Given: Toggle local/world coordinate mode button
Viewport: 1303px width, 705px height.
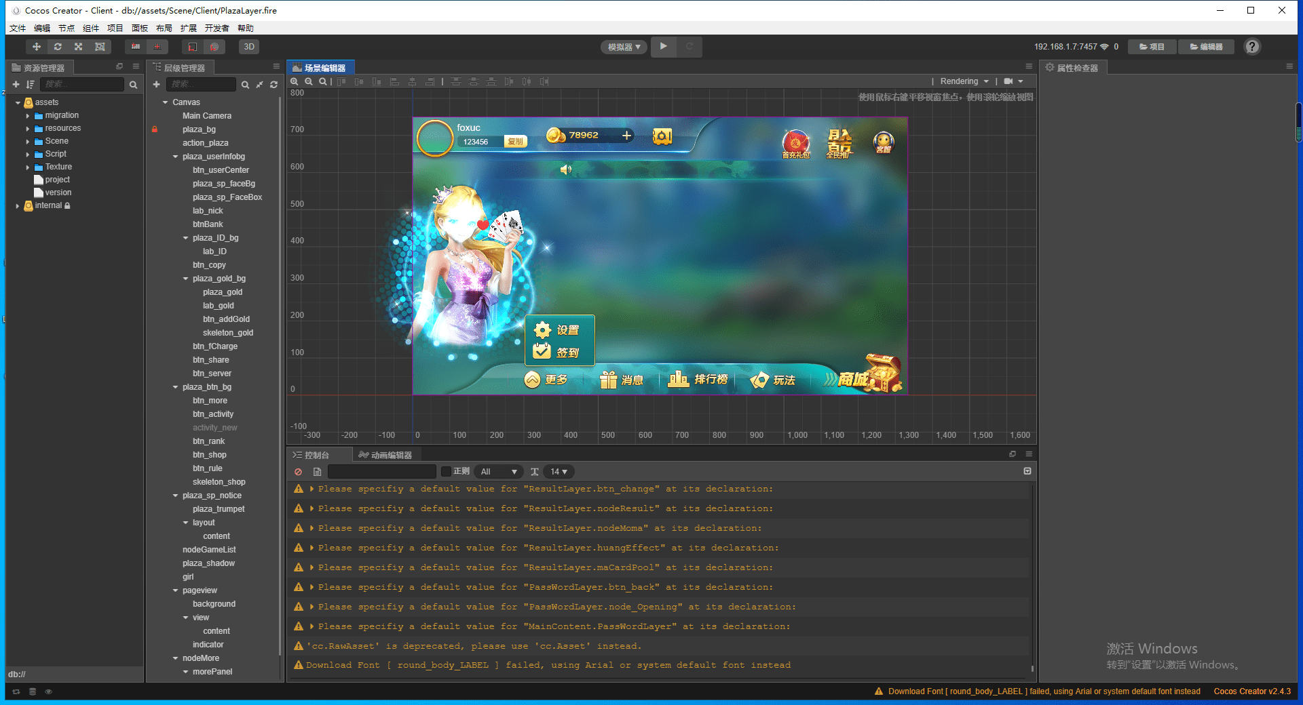Looking at the screenshot, I should pyautogui.click(x=157, y=47).
